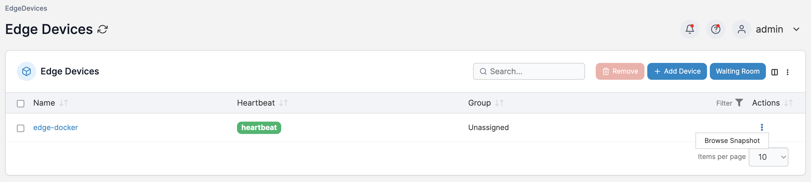This screenshot has width=811, height=182.
Task: Toggle the select all devices checkbox
Action: coord(21,103)
